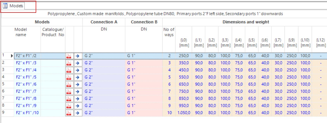Click Catalogue/Product No cell in row 3
Image resolution: width=327 pixels, height=123 pixels.
click(53, 70)
